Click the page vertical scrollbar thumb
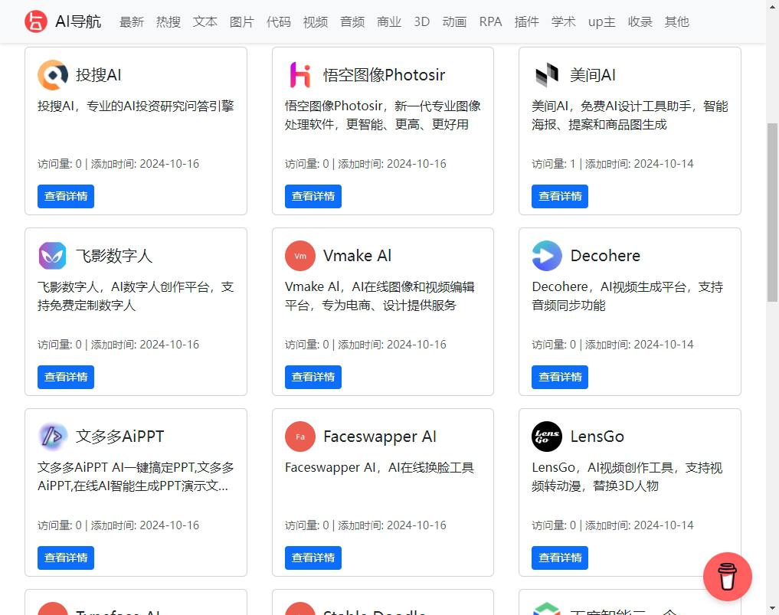The height and width of the screenshot is (615, 779). (773, 212)
